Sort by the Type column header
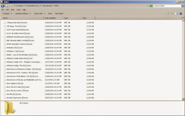This screenshot has width=185, height=116. point(73,18)
